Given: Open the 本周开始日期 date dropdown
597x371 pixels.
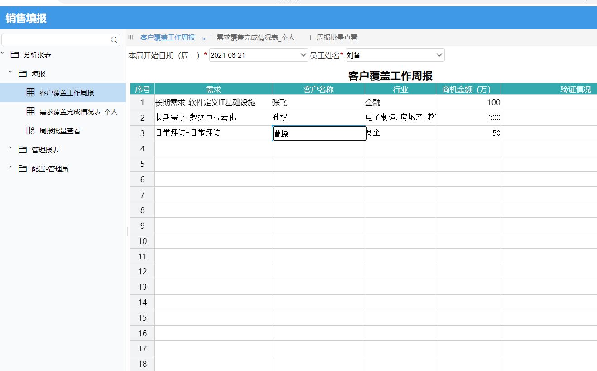Looking at the screenshot, I should [302, 54].
